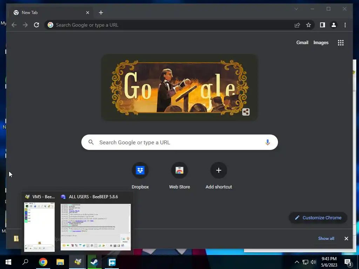Close the downloads bar
This screenshot has width=359, height=269.
click(x=346, y=239)
